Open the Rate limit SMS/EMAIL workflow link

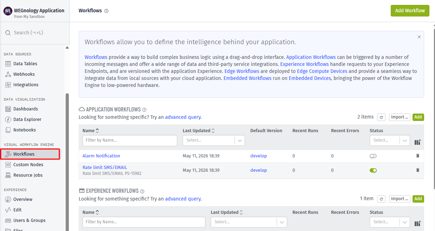point(105,168)
